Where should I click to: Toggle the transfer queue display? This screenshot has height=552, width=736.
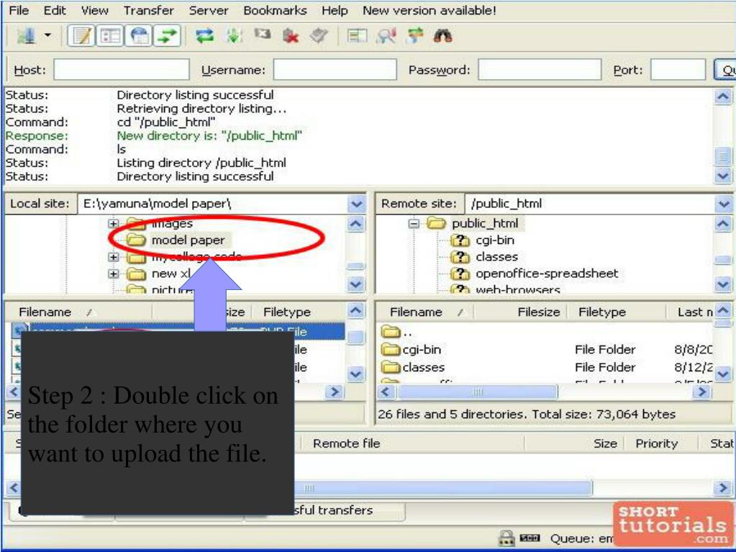pos(168,36)
